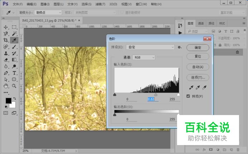Click the gray point eyedropper in Levels
Viewport: 248px width, 154px height.
tap(198, 87)
